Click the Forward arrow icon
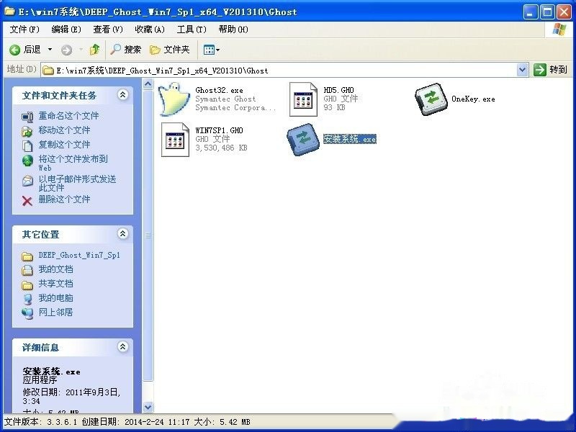 tap(66, 50)
